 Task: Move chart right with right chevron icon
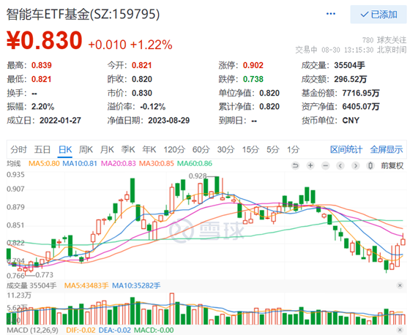point(355,166)
